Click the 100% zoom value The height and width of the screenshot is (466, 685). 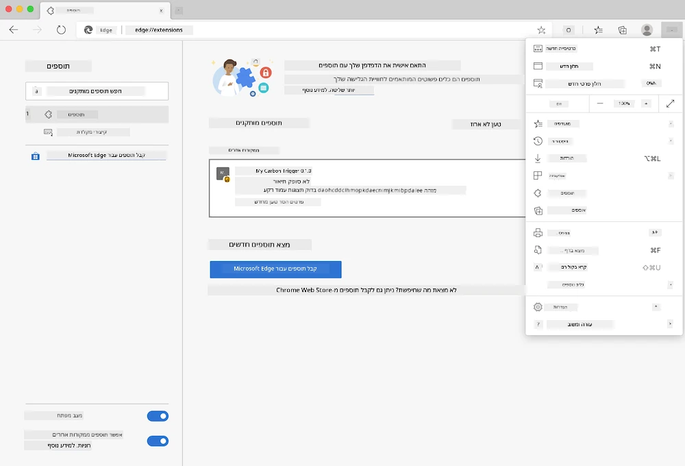click(624, 103)
